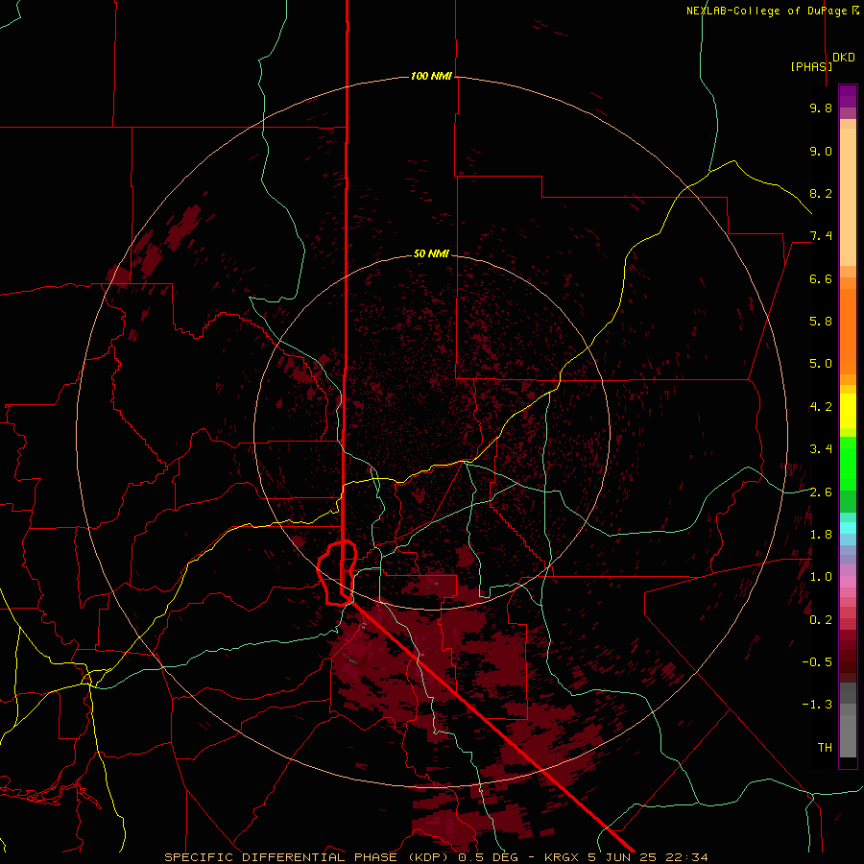
Task: Pick the cyan color bar segment
Action: coord(848,528)
